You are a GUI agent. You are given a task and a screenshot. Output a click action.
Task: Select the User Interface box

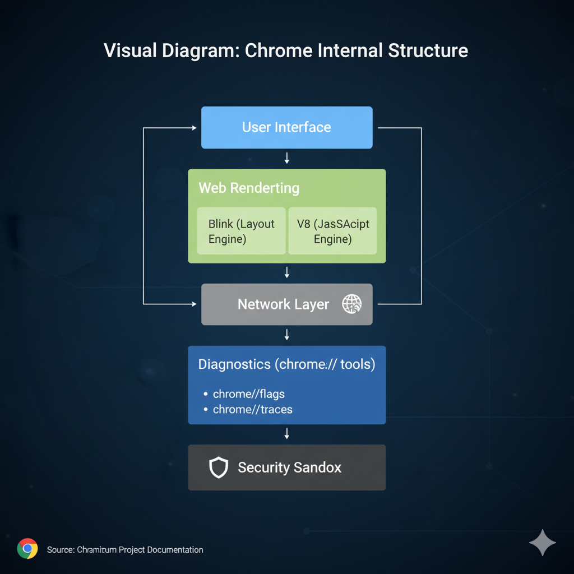(x=286, y=127)
